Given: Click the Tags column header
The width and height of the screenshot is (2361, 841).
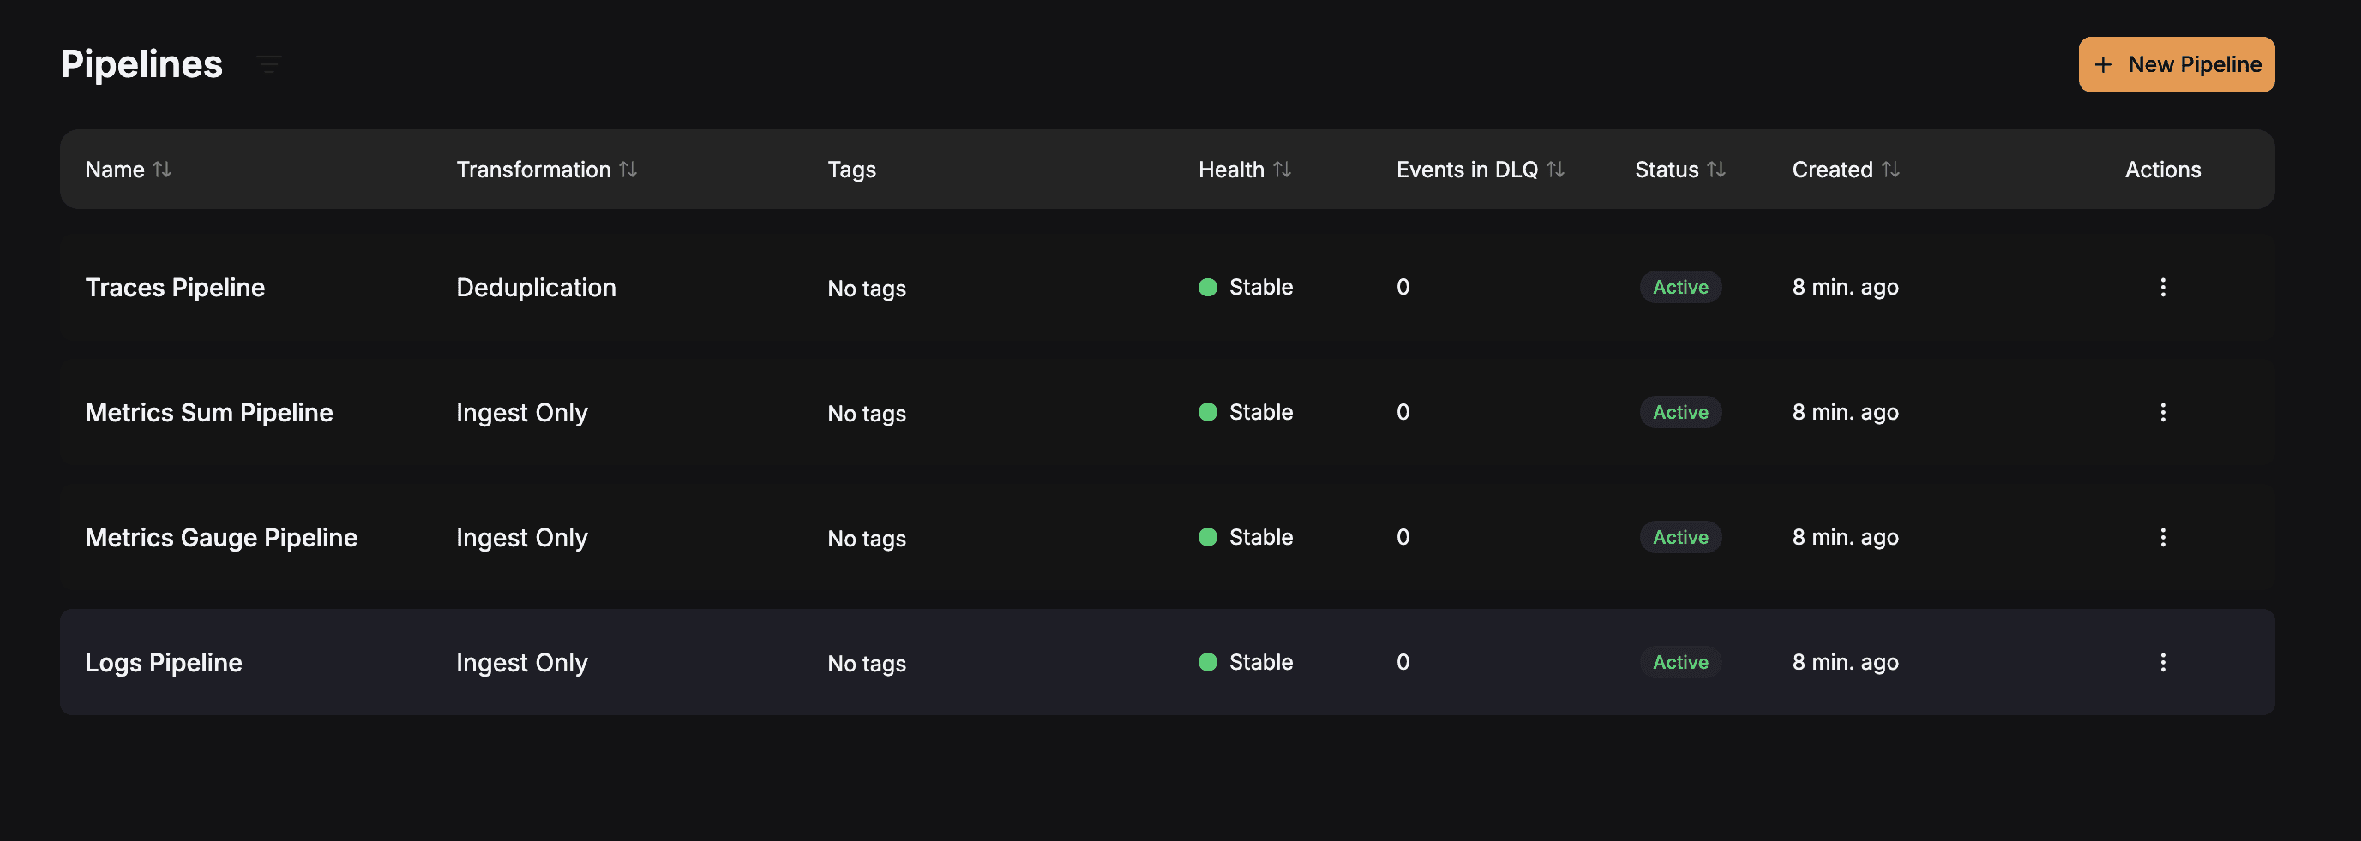Looking at the screenshot, I should click(x=851, y=170).
